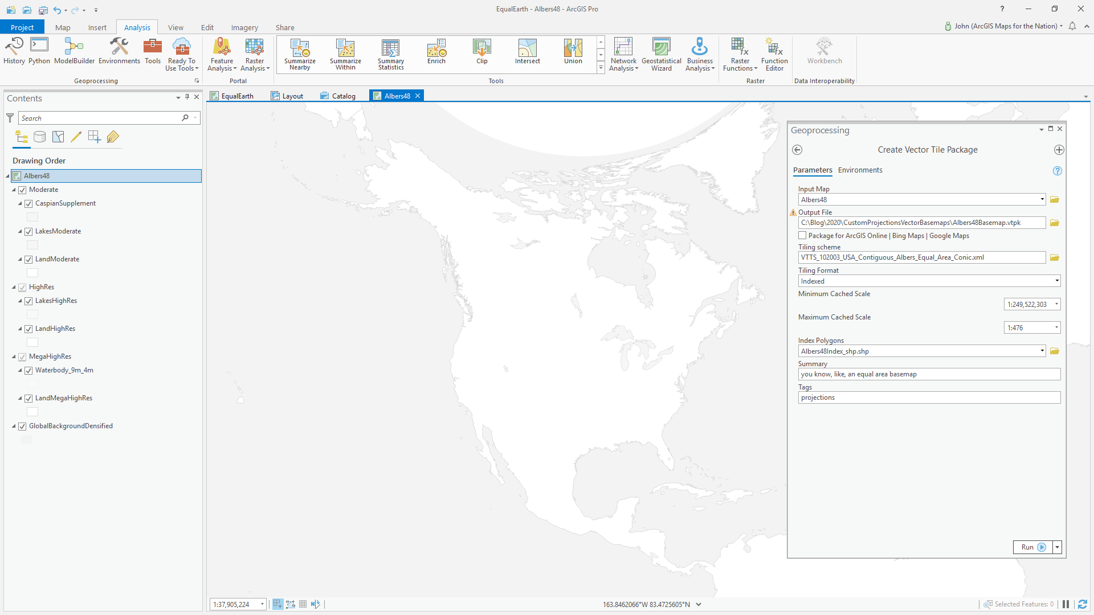1094x615 pixels.
Task: Refresh the map view
Action: point(1083,604)
